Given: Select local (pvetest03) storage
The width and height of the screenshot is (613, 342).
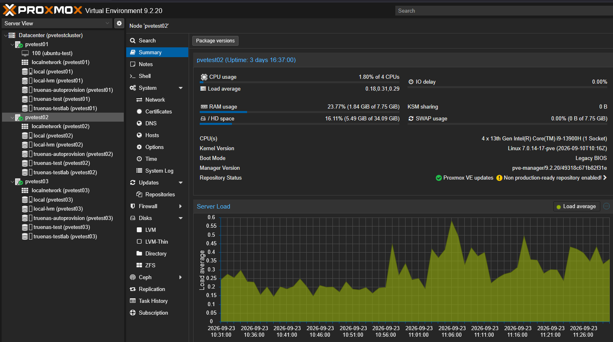Looking at the screenshot, I should point(63,200).
